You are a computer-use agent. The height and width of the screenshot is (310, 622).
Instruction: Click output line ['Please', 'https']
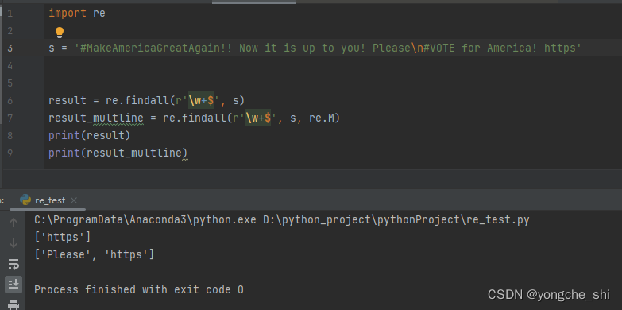click(95, 255)
